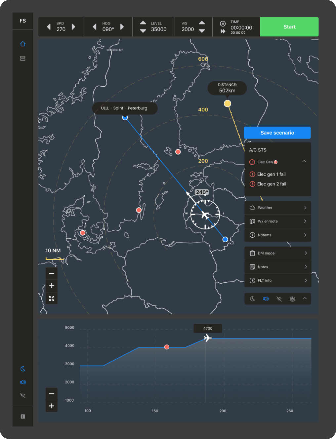Screen dimensions: 336x439
Task: Raise V/S with up arrow
Action: point(202,23)
